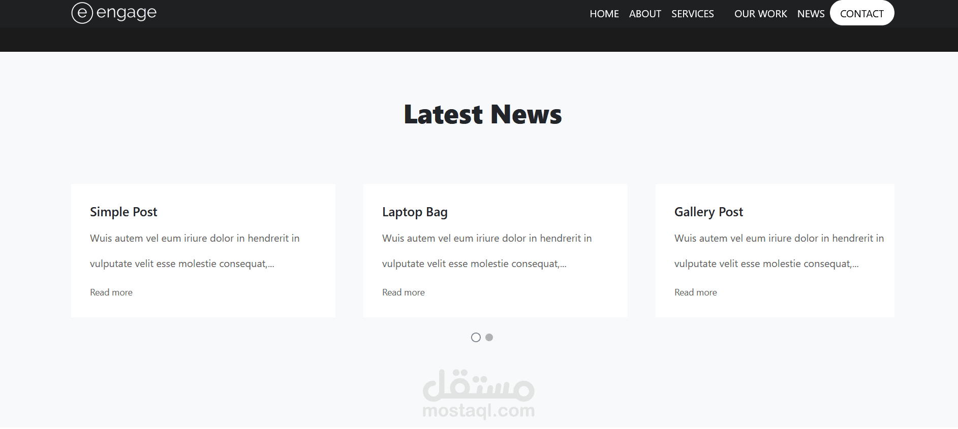The height and width of the screenshot is (429, 958).
Task: Go to the ABOUT page
Action: tap(645, 14)
